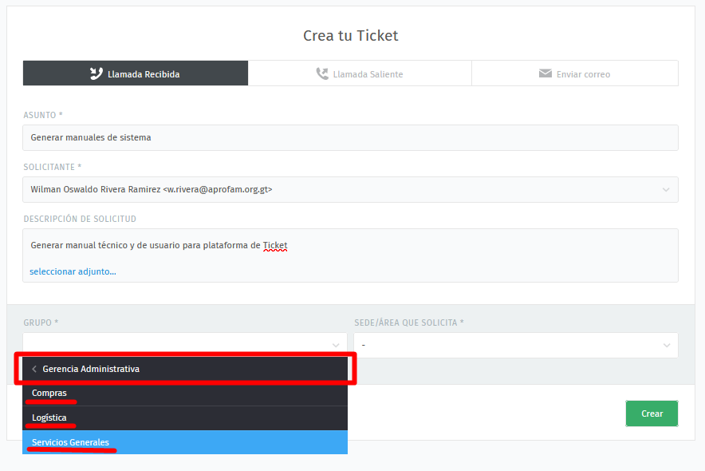The height and width of the screenshot is (471, 705).
Task: Click the envelope mail icon
Action: click(545, 73)
